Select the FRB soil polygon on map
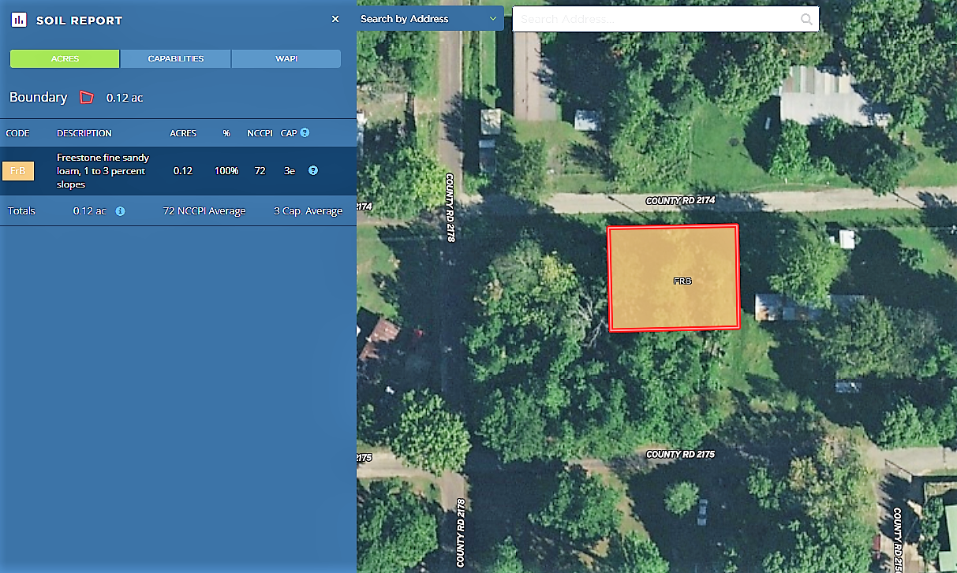This screenshot has width=957, height=573. (673, 277)
